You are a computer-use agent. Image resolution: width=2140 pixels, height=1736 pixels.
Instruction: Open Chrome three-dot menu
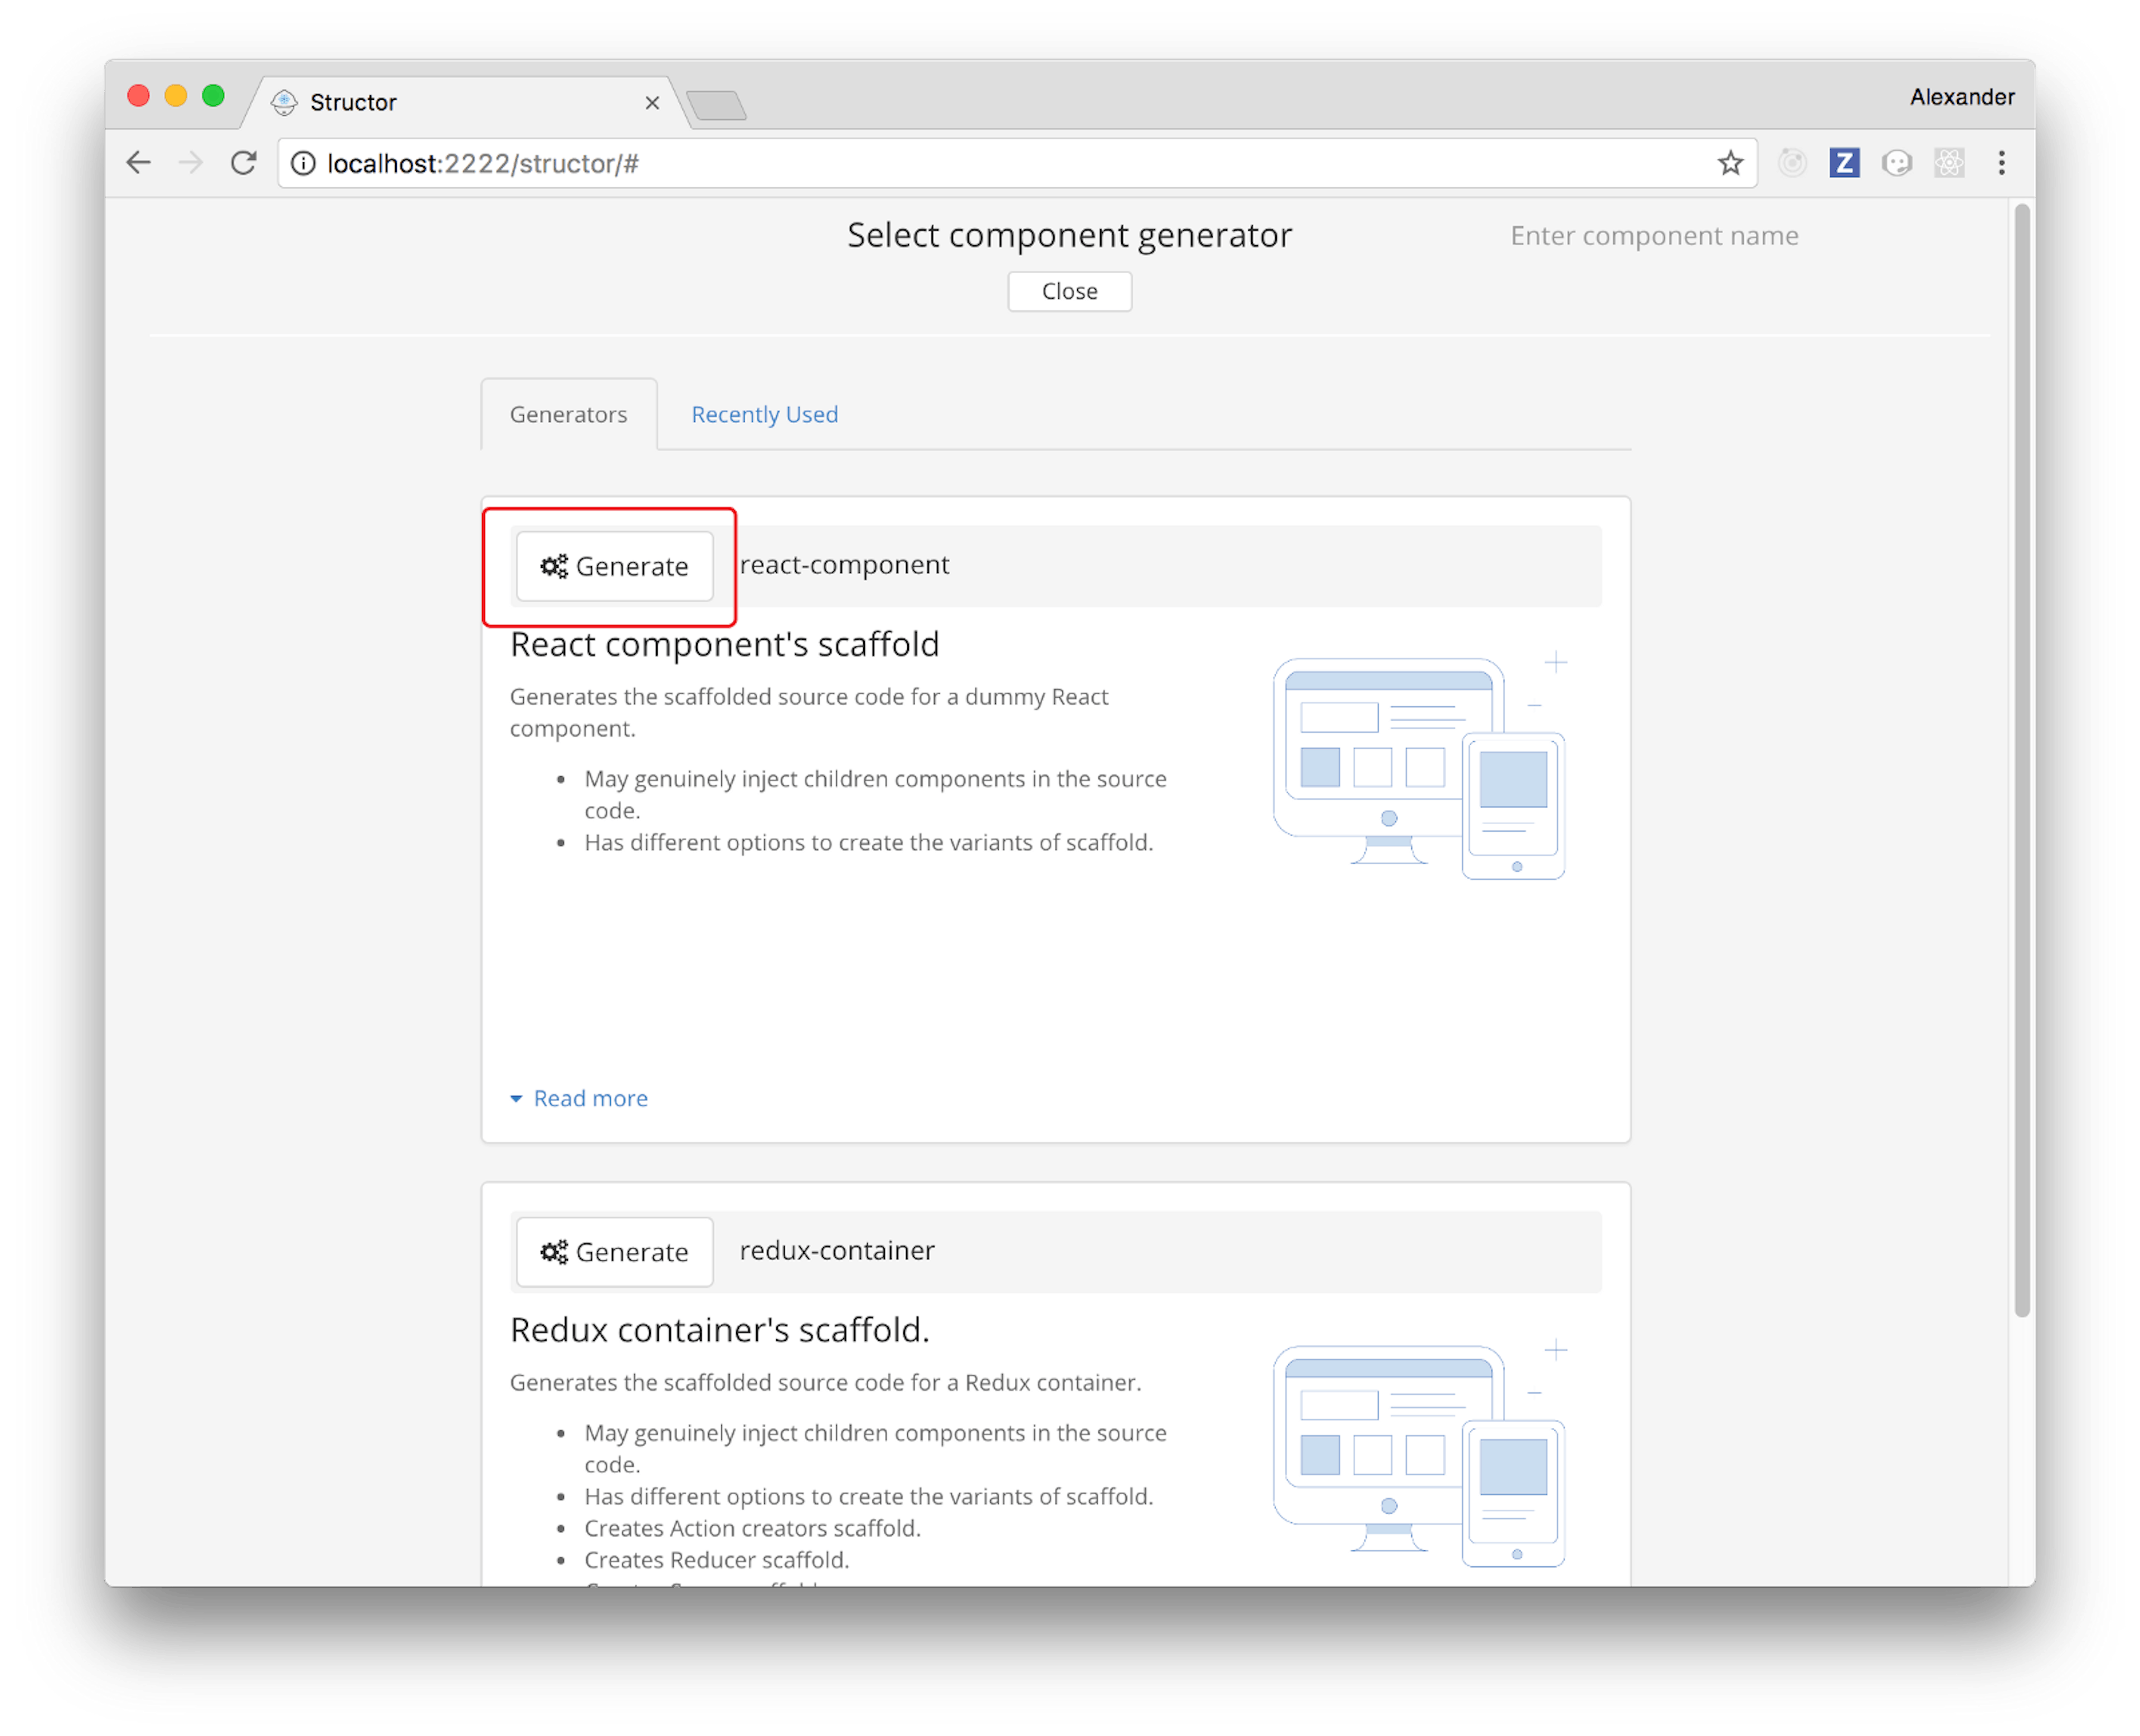2001,163
